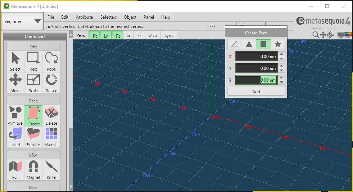Choose the Rect selection tool

33,61
